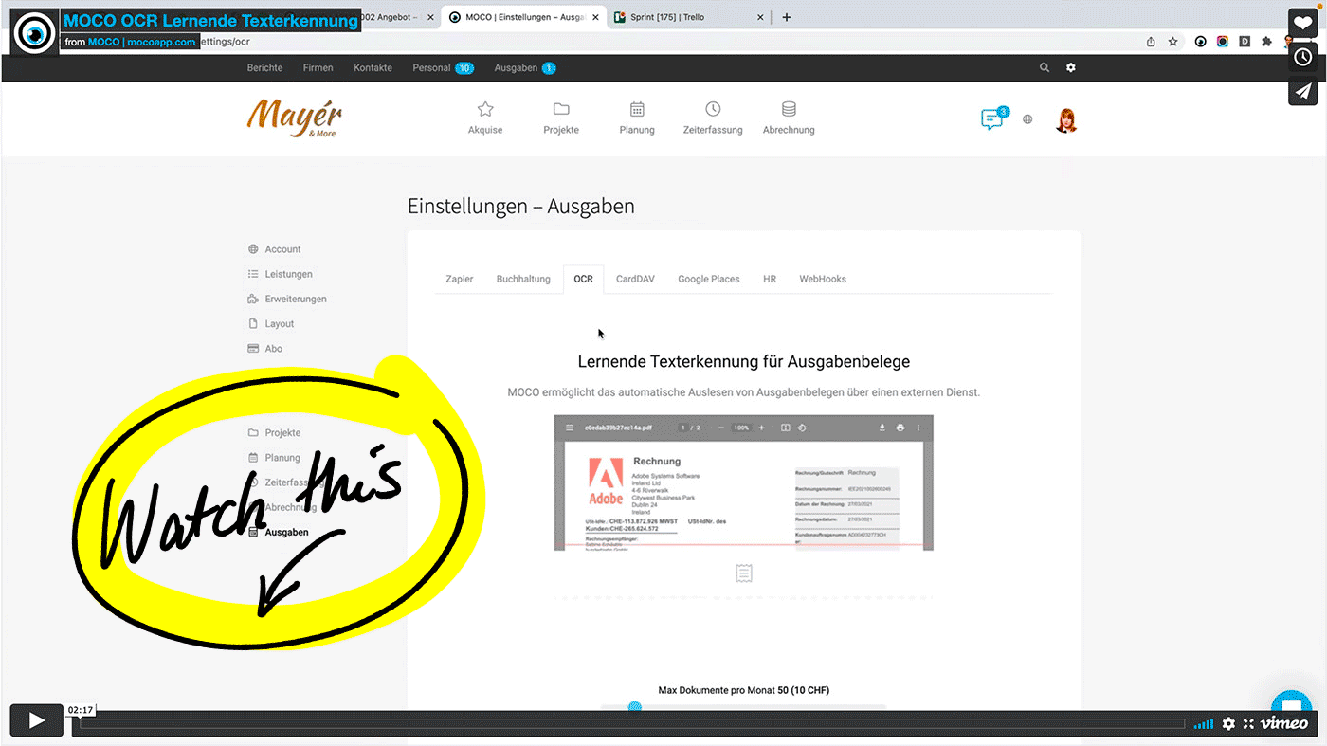
Task: Zoom in with PDF viewer plus
Action: click(x=761, y=428)
